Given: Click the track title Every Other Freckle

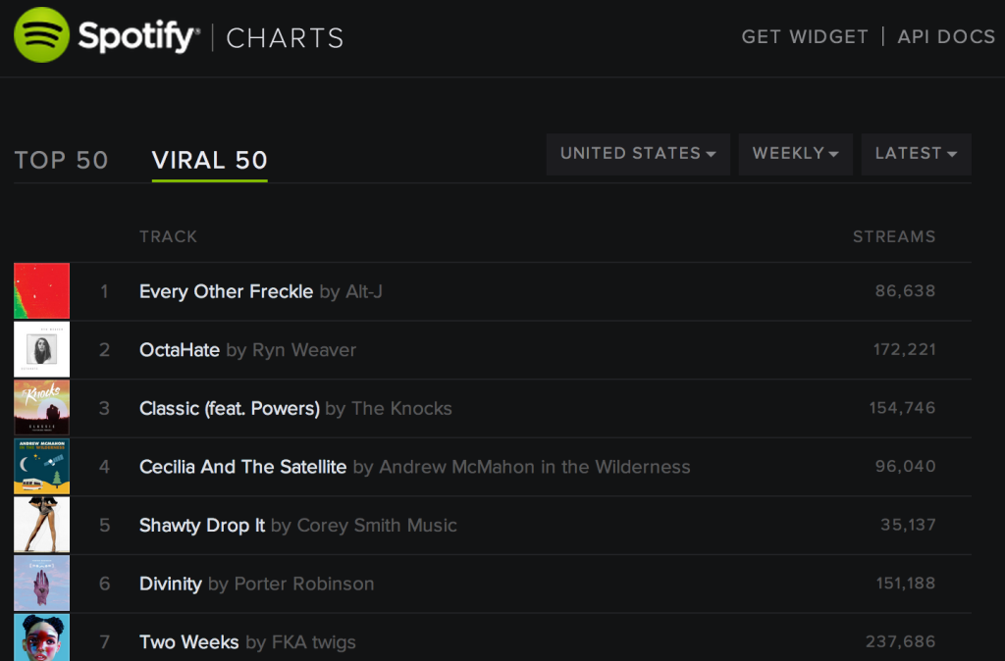Looking at the screenshot, I should click(226, 291).
